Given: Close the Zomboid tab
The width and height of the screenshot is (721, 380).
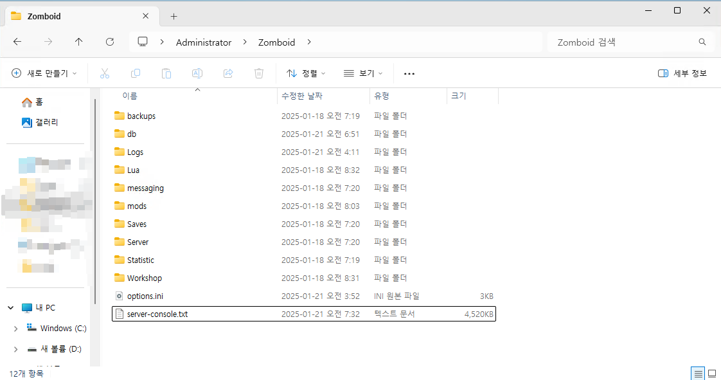Looking at the screenshot, I should click(x=145, y=16).
